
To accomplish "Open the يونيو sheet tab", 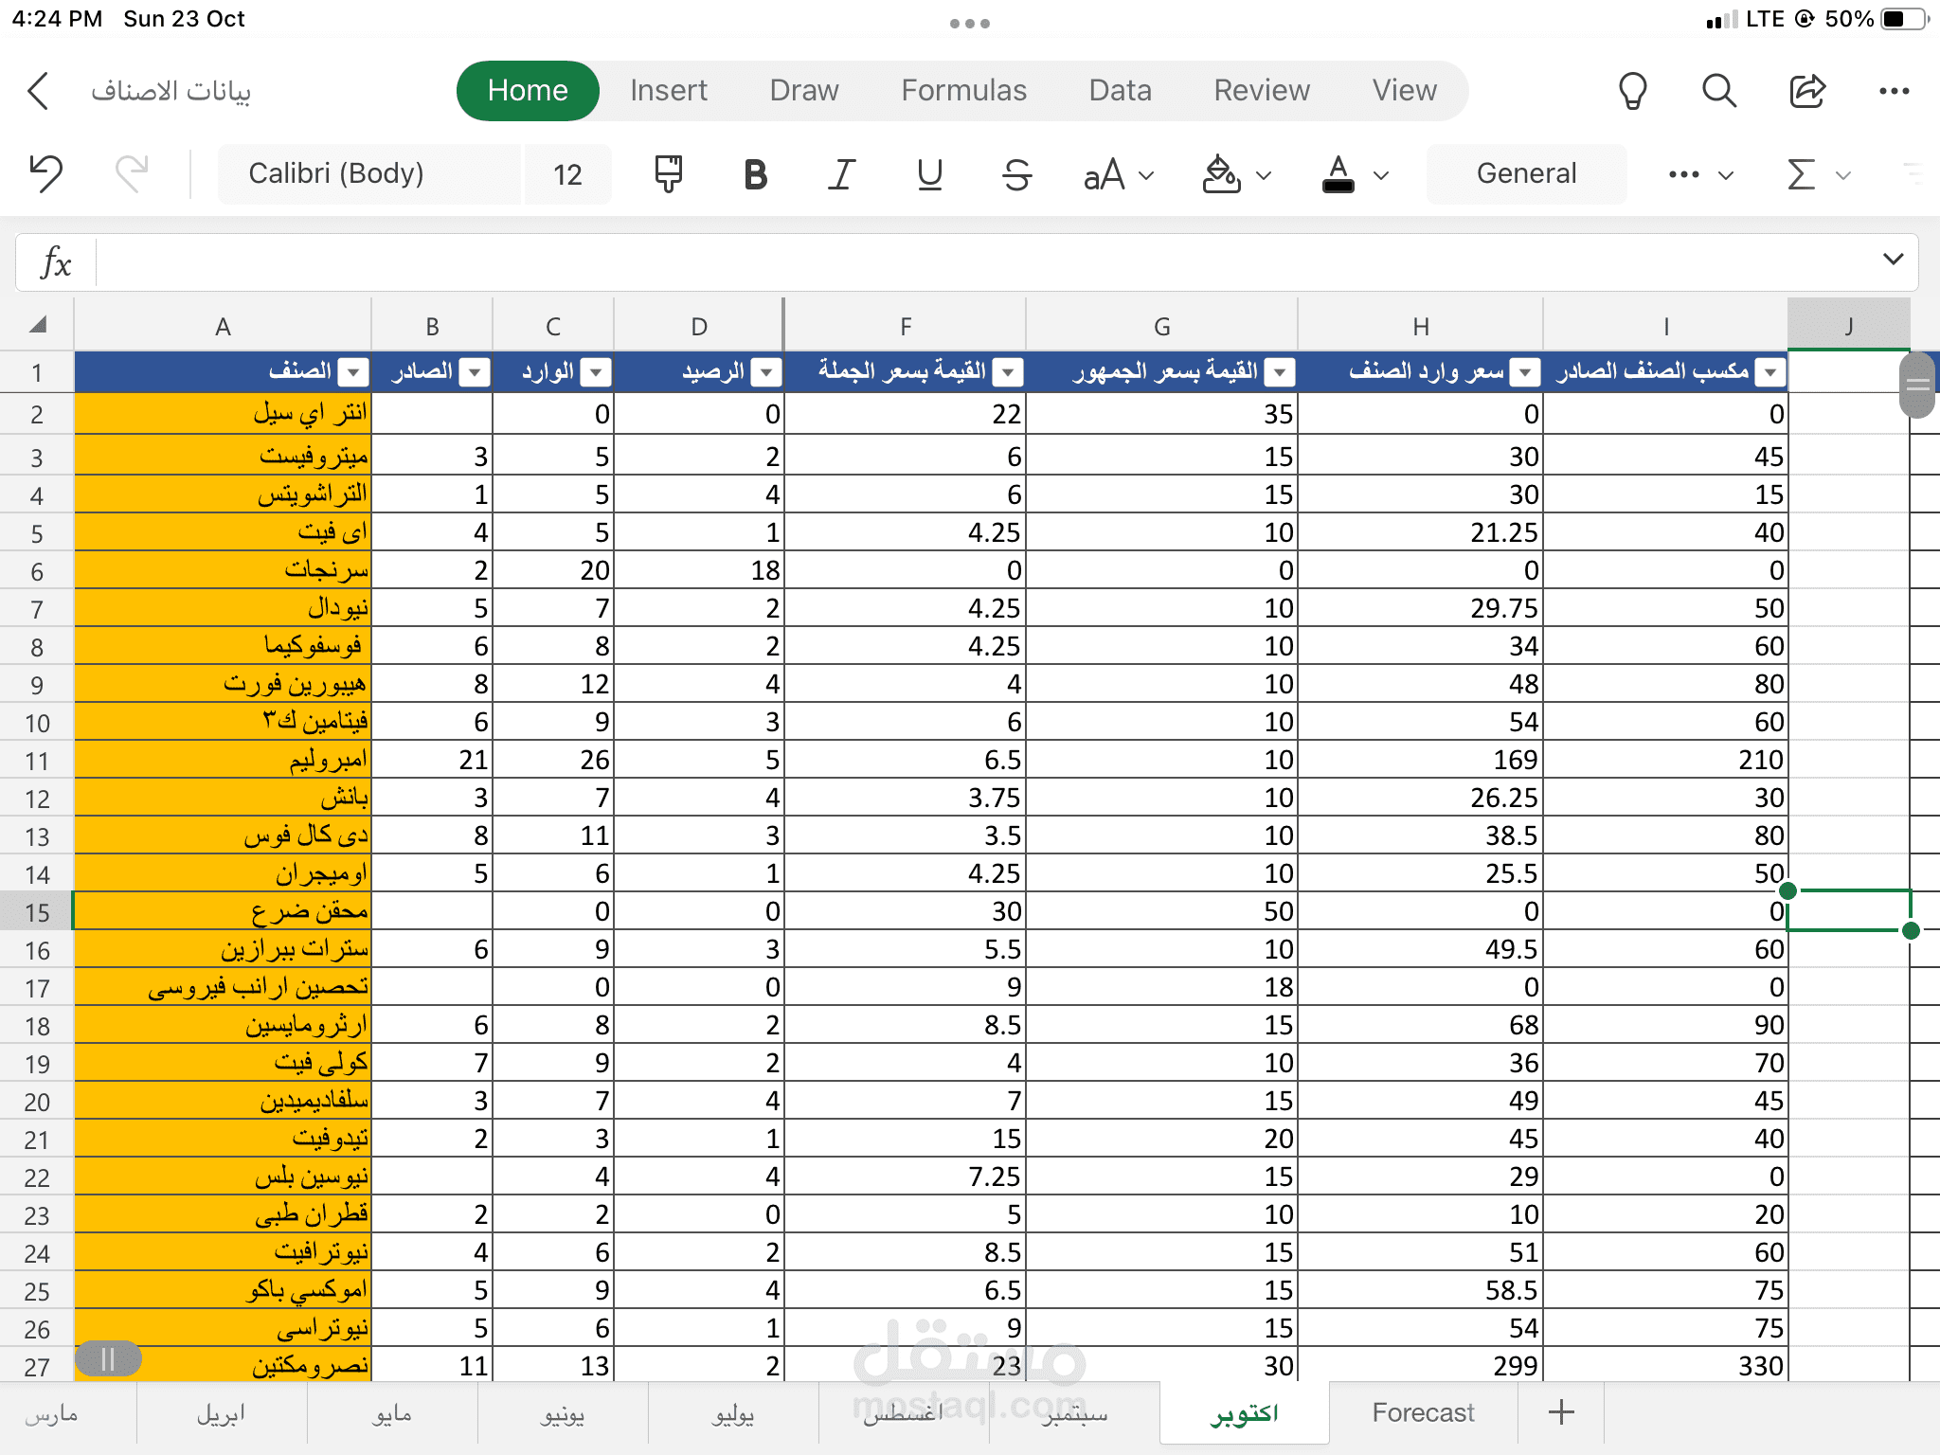I will coord(563,1413).
